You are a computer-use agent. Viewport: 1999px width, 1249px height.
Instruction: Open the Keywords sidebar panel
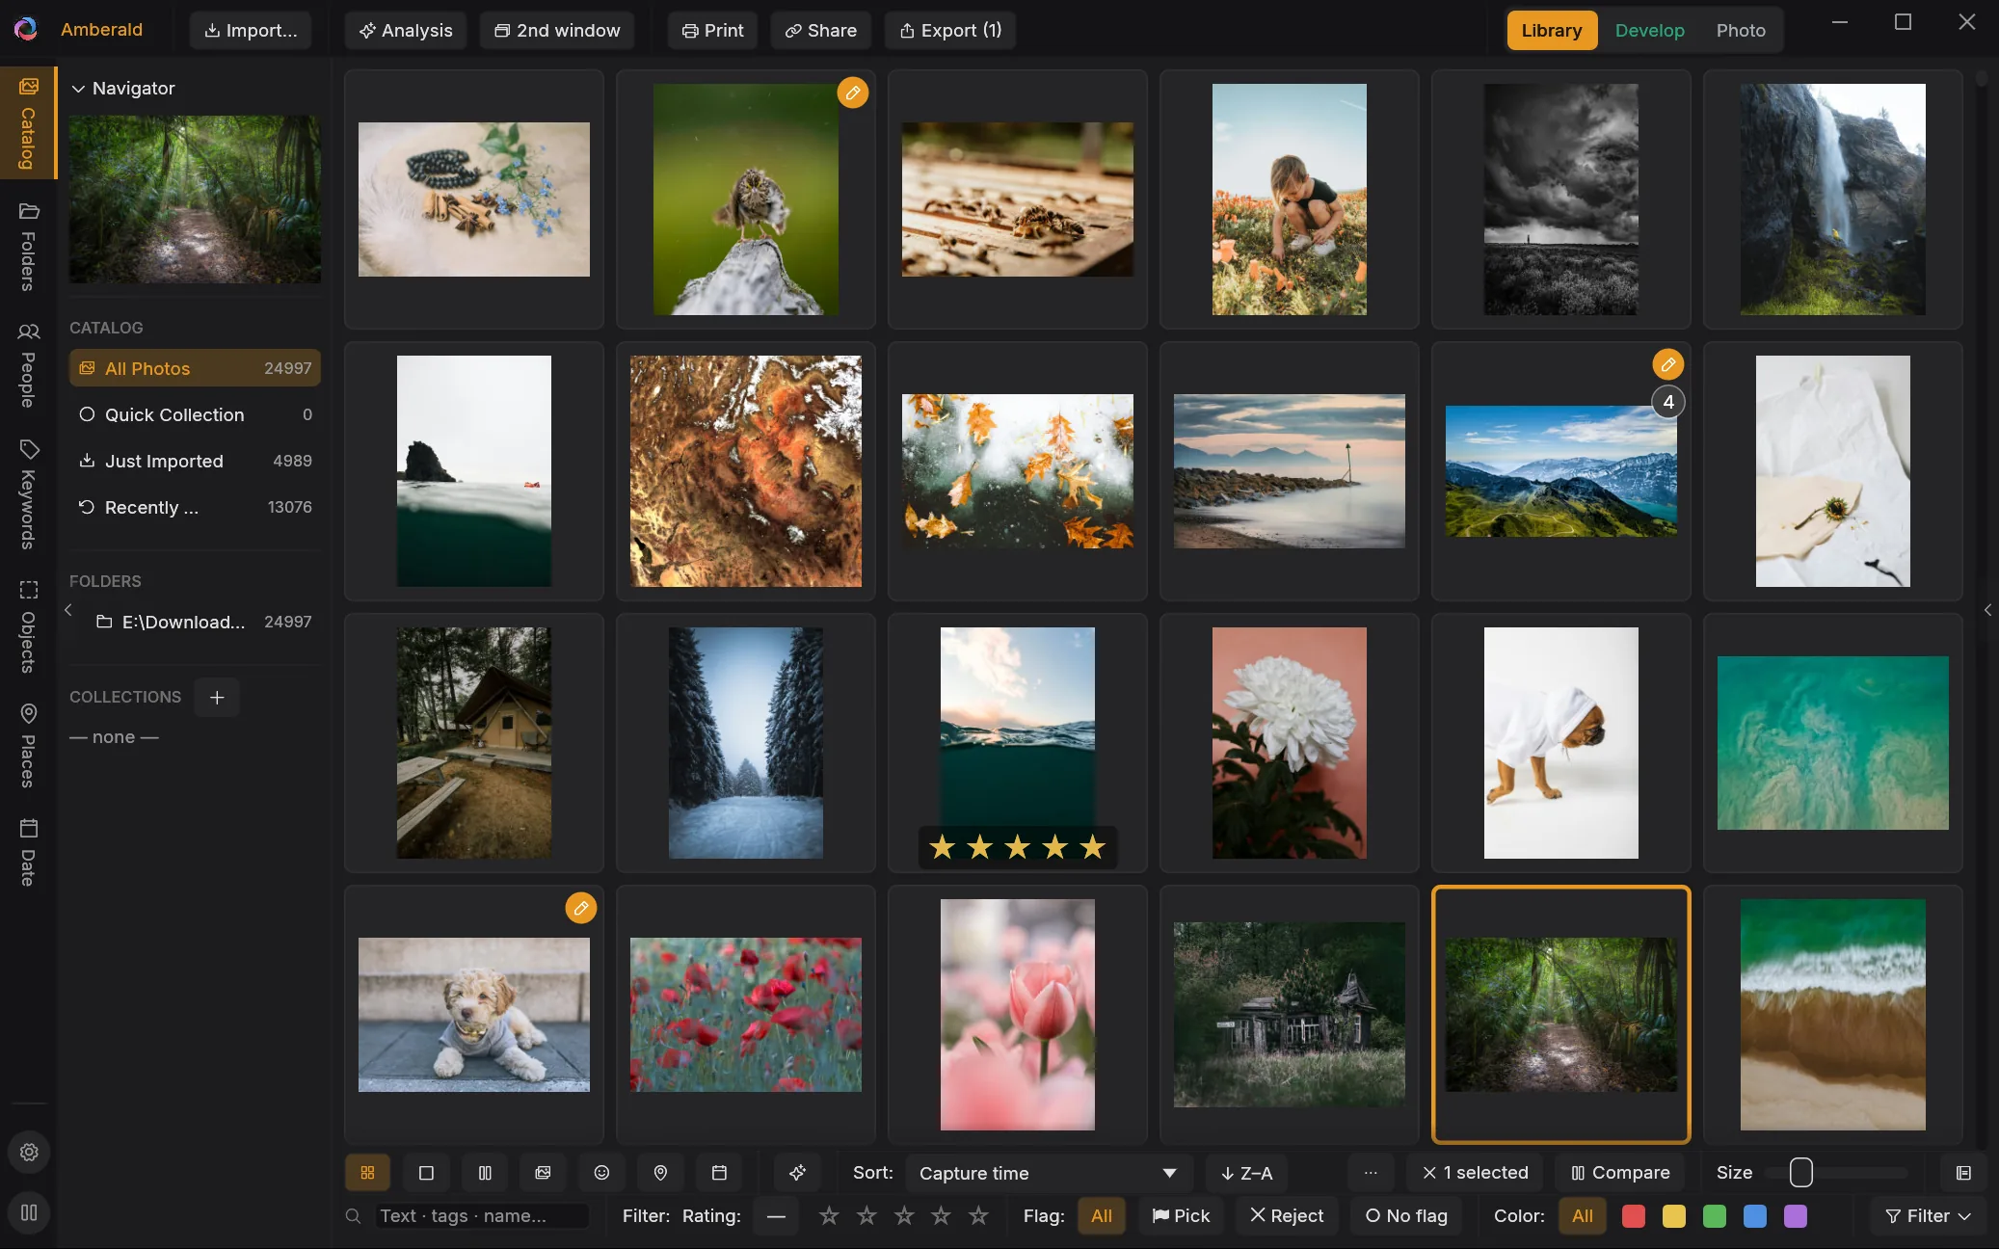(28, 494)
